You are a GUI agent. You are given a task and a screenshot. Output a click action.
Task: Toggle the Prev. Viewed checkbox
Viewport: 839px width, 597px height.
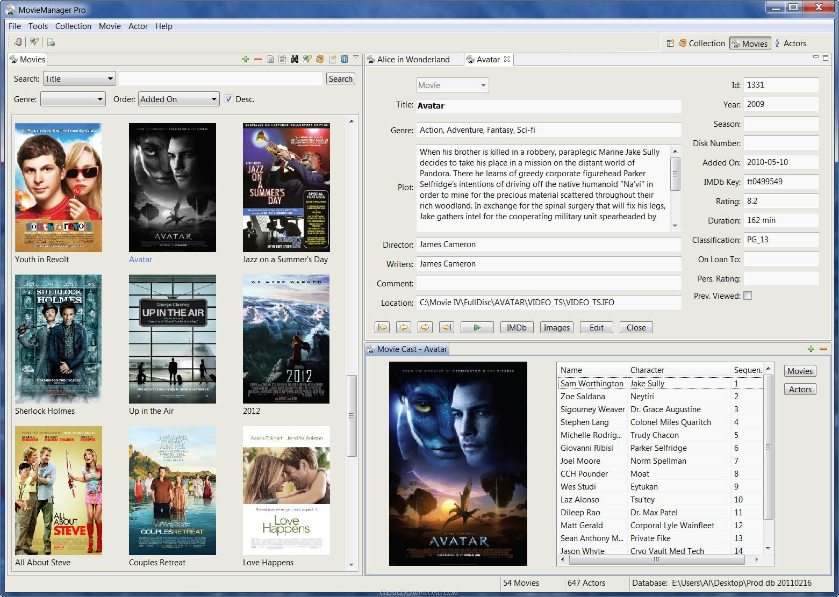748,296
